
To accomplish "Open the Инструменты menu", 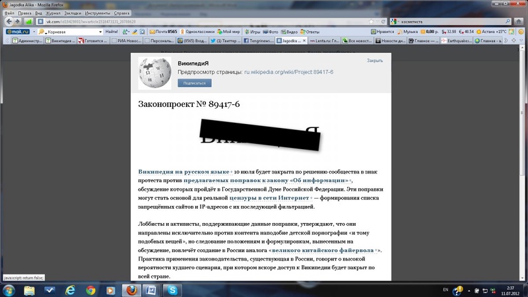I will pyautogui.click(x=97, y=13).
